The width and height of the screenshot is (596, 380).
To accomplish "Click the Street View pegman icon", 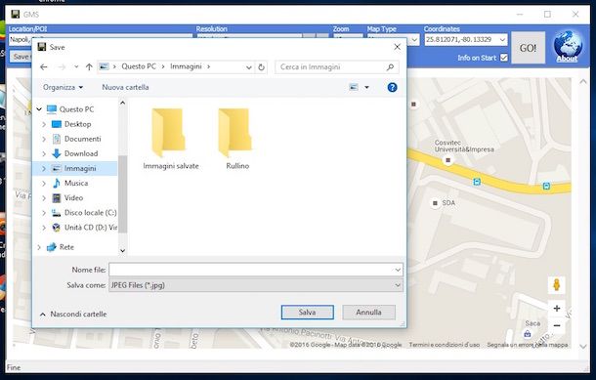I will pos(557,284).
